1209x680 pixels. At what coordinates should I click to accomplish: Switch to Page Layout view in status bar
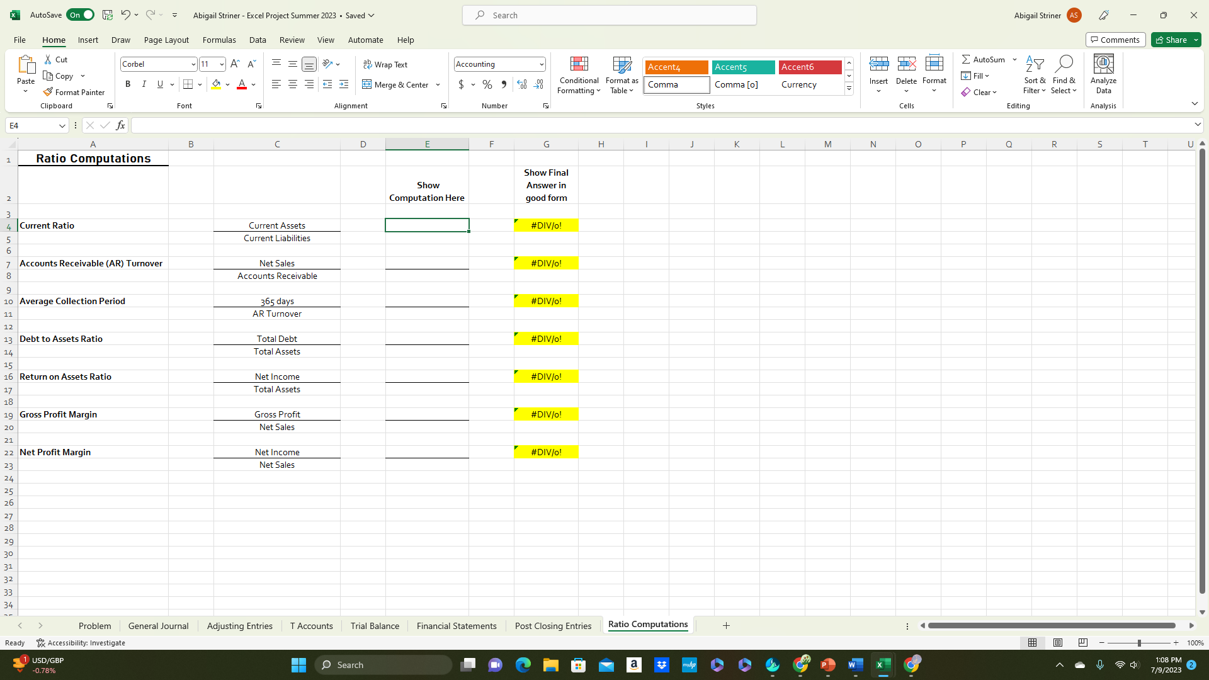tap(1058, 643)
